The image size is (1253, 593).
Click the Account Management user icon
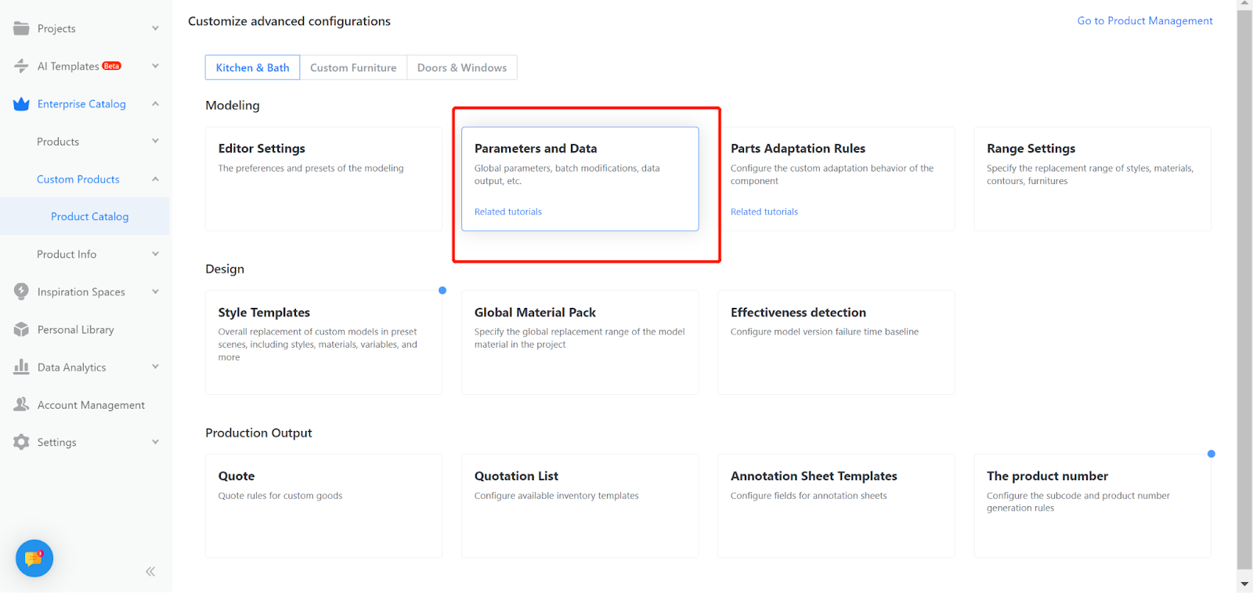coord(21,404)
